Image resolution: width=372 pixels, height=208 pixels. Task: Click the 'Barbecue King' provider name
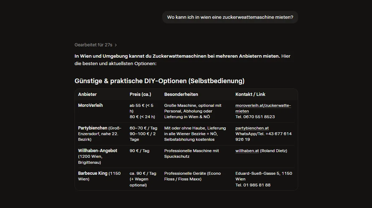tap(93, 173)
